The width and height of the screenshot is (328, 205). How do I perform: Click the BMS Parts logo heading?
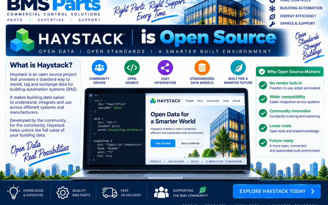[54, 5]
